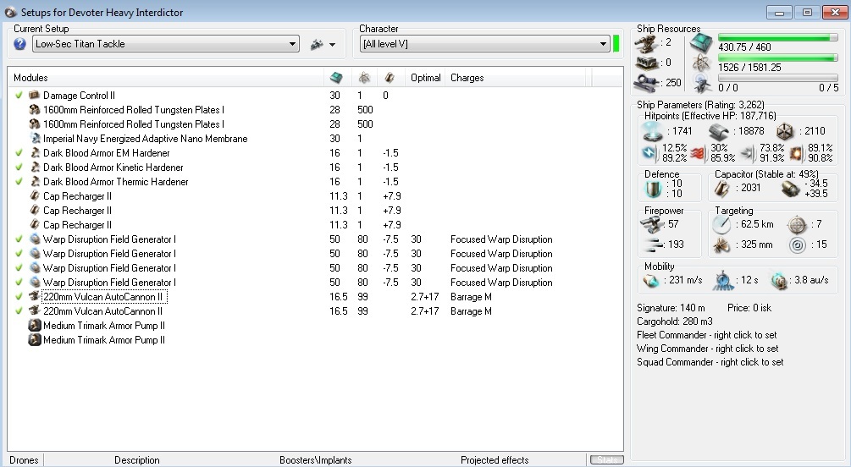Click the warp speed icon showing 3.8 au/s
The width and height of the screenshot is (851, 467).
tap(779, 280)
